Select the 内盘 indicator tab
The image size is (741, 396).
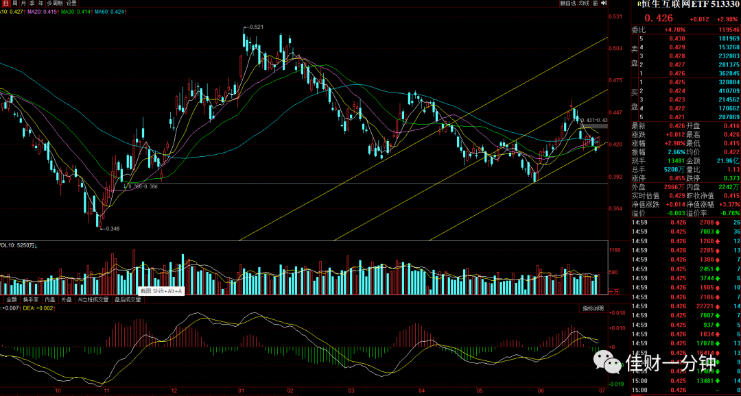[x=51, y=299]
